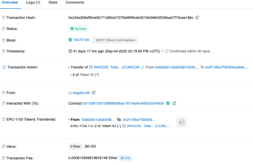
Task: Click the lightbulb icon beside Transaction Action
Action: [x=4, y=67]
